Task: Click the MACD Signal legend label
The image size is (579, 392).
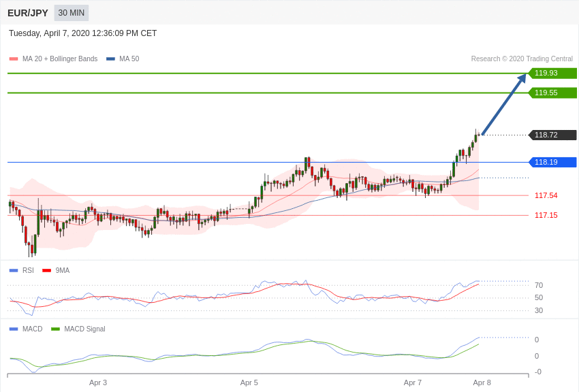Action: [84, 329]
